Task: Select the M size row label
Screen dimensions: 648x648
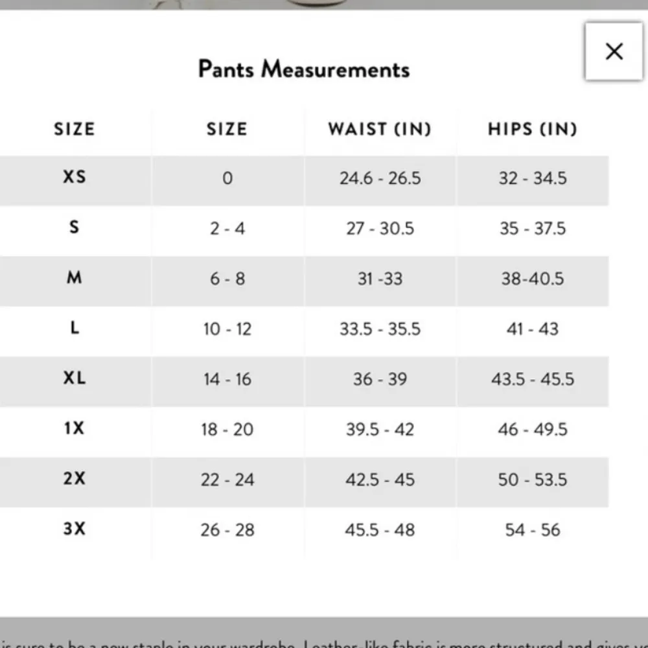Action: (x=75, y=278)
